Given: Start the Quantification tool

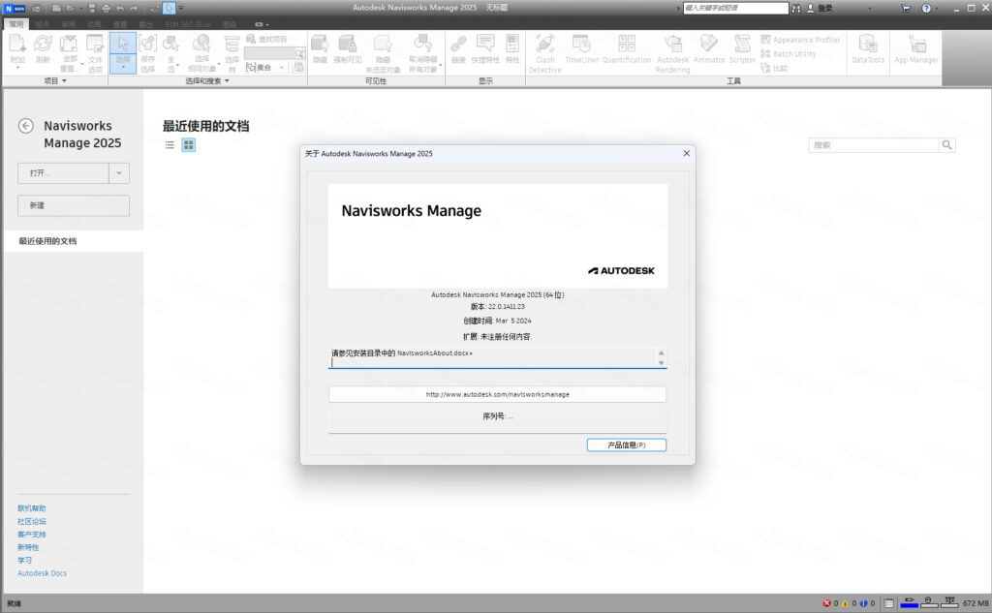Looking at the screenshot, I should pyautogui.click(x=627, y=46).
